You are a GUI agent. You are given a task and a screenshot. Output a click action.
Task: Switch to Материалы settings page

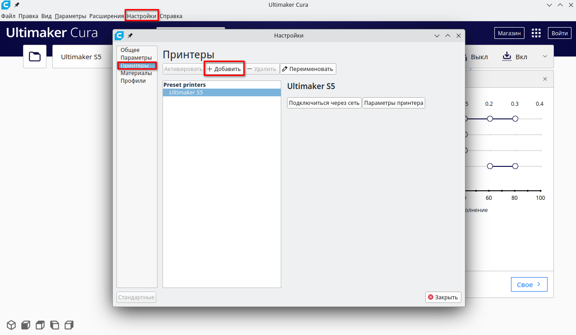(x=136, y=73)
